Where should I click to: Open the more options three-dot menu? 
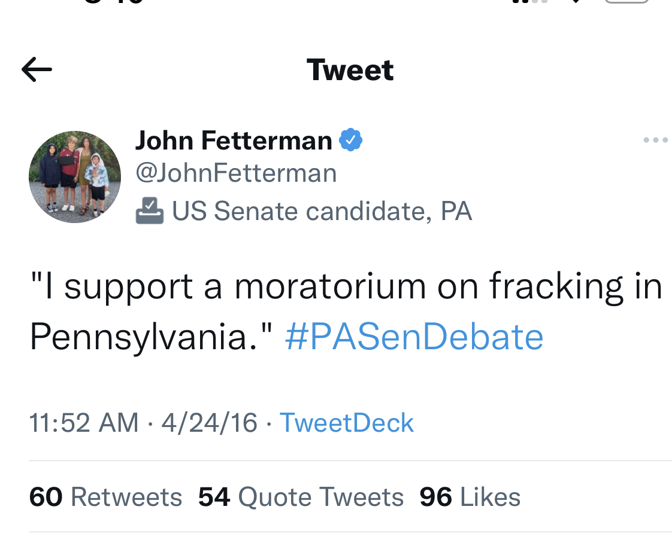point(655,141)
